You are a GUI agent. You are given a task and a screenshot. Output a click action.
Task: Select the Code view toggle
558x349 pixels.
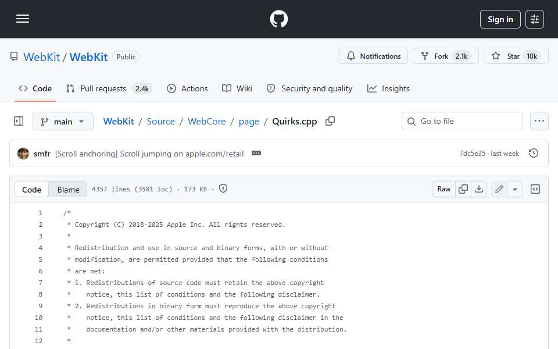click(x=31, y=190)
